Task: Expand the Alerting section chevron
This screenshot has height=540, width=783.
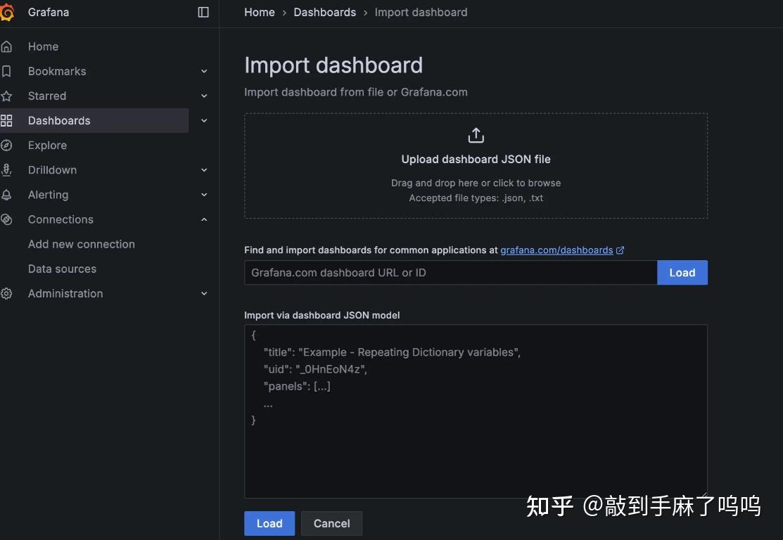Action: 204,195
